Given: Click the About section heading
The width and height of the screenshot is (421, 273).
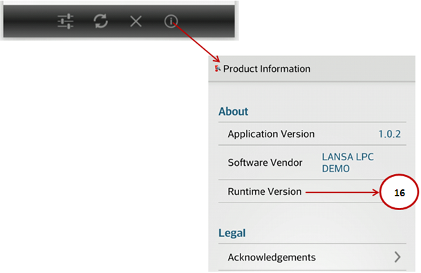Looking at the screenshot, I should click(x=234, y=111).
